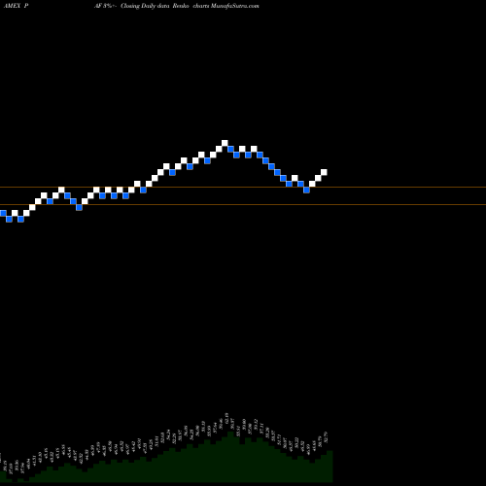Viewport: 486px width, 486px height.
Task: Click the lower orange horizontal level line
Action: (243, 205)
